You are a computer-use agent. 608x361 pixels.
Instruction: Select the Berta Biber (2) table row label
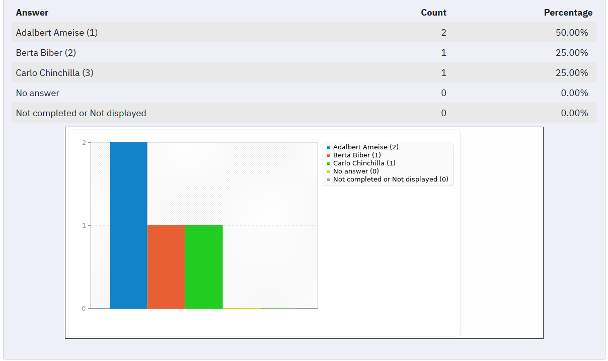46,53
